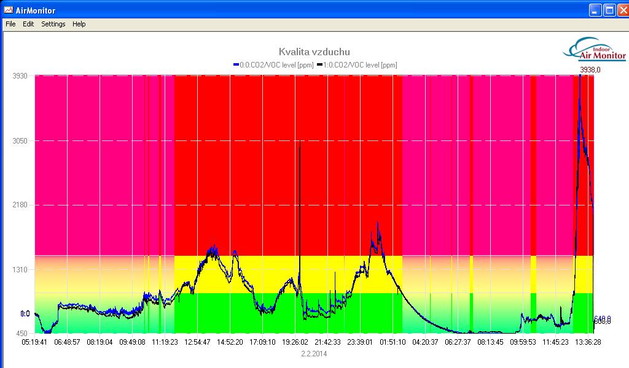Click the 450 y-axis label
Viewport: 629px width, 368px height.
click(22, 334)
